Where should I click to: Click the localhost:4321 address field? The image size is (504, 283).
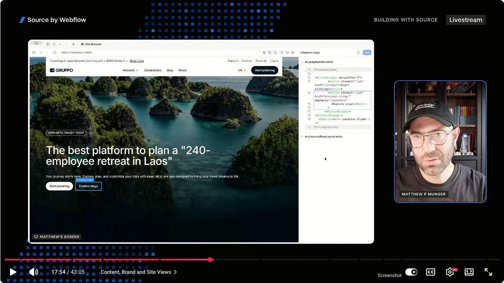click(160, 52)
